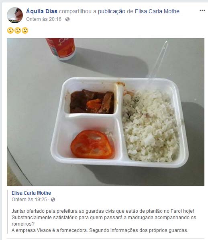
Task: Click the third eye-roll emoji
Action: click(25, 30)
